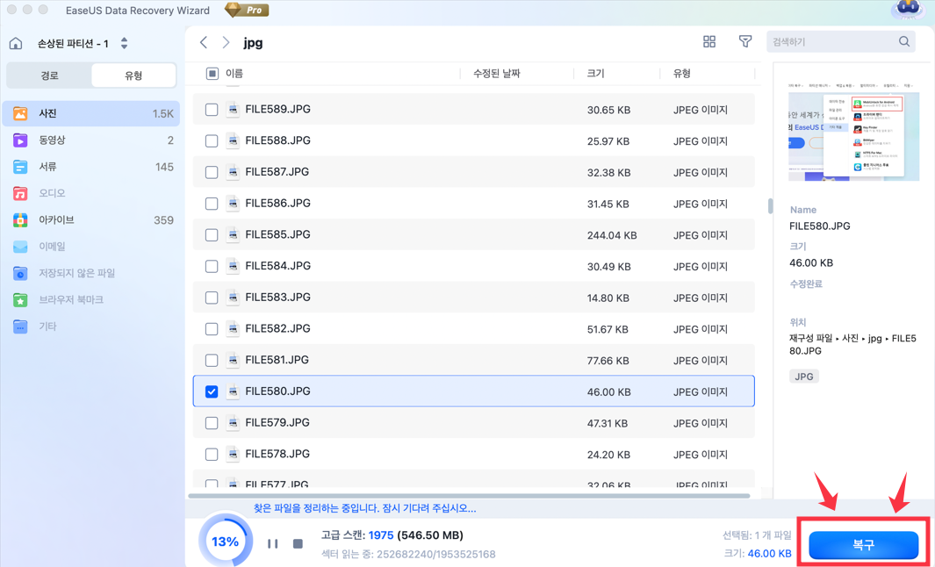Switch to the 경로 tab
The image size is (935, 567).
(x=49, y=75)
